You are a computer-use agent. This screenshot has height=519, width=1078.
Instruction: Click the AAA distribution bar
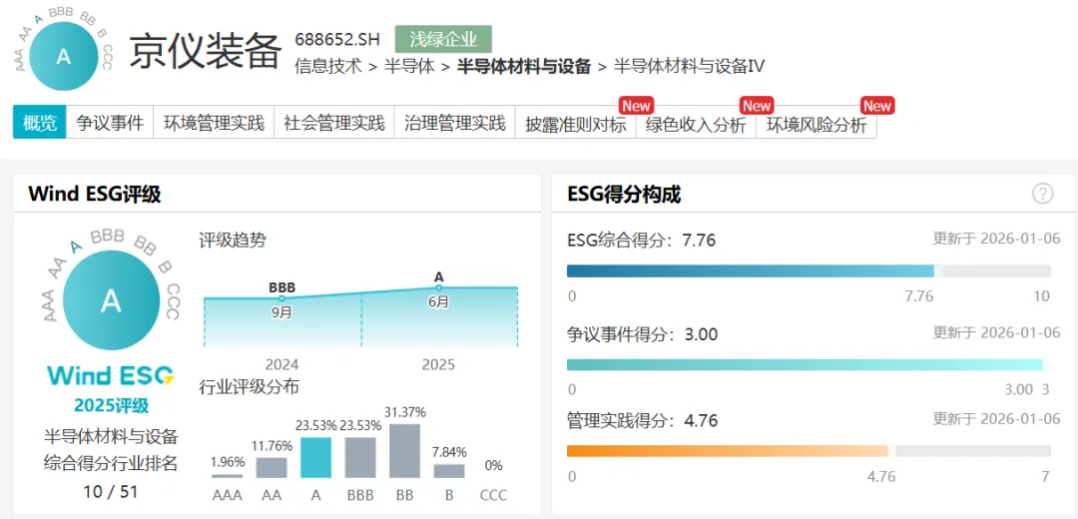click(x=228, y=476)
